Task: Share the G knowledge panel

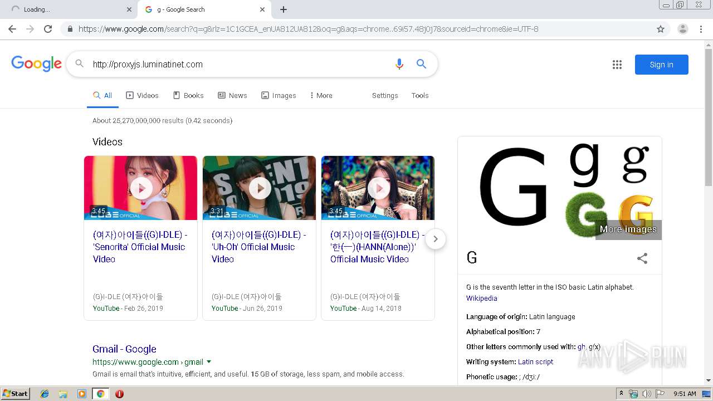Action: [642, 258]
